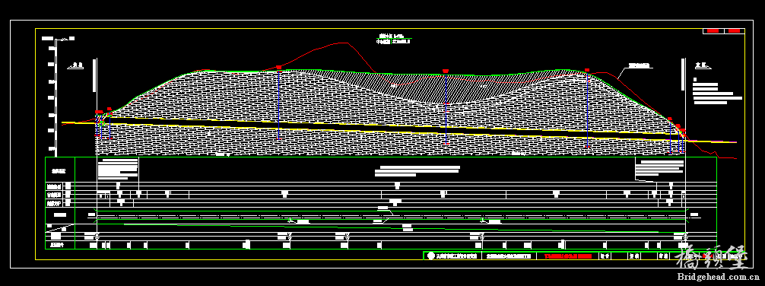765x286 pixels.
Task: Click the leftmost red box at top-right corner
Action: click(x=713, y=31)
